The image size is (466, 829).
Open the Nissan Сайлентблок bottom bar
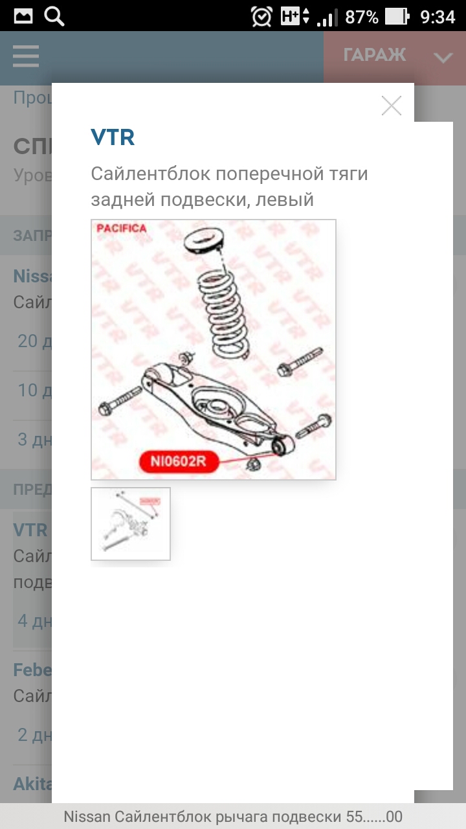[233, 817]
